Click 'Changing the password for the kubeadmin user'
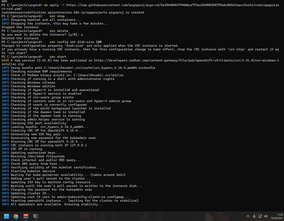The image size is (284, 221). point(47,189)
